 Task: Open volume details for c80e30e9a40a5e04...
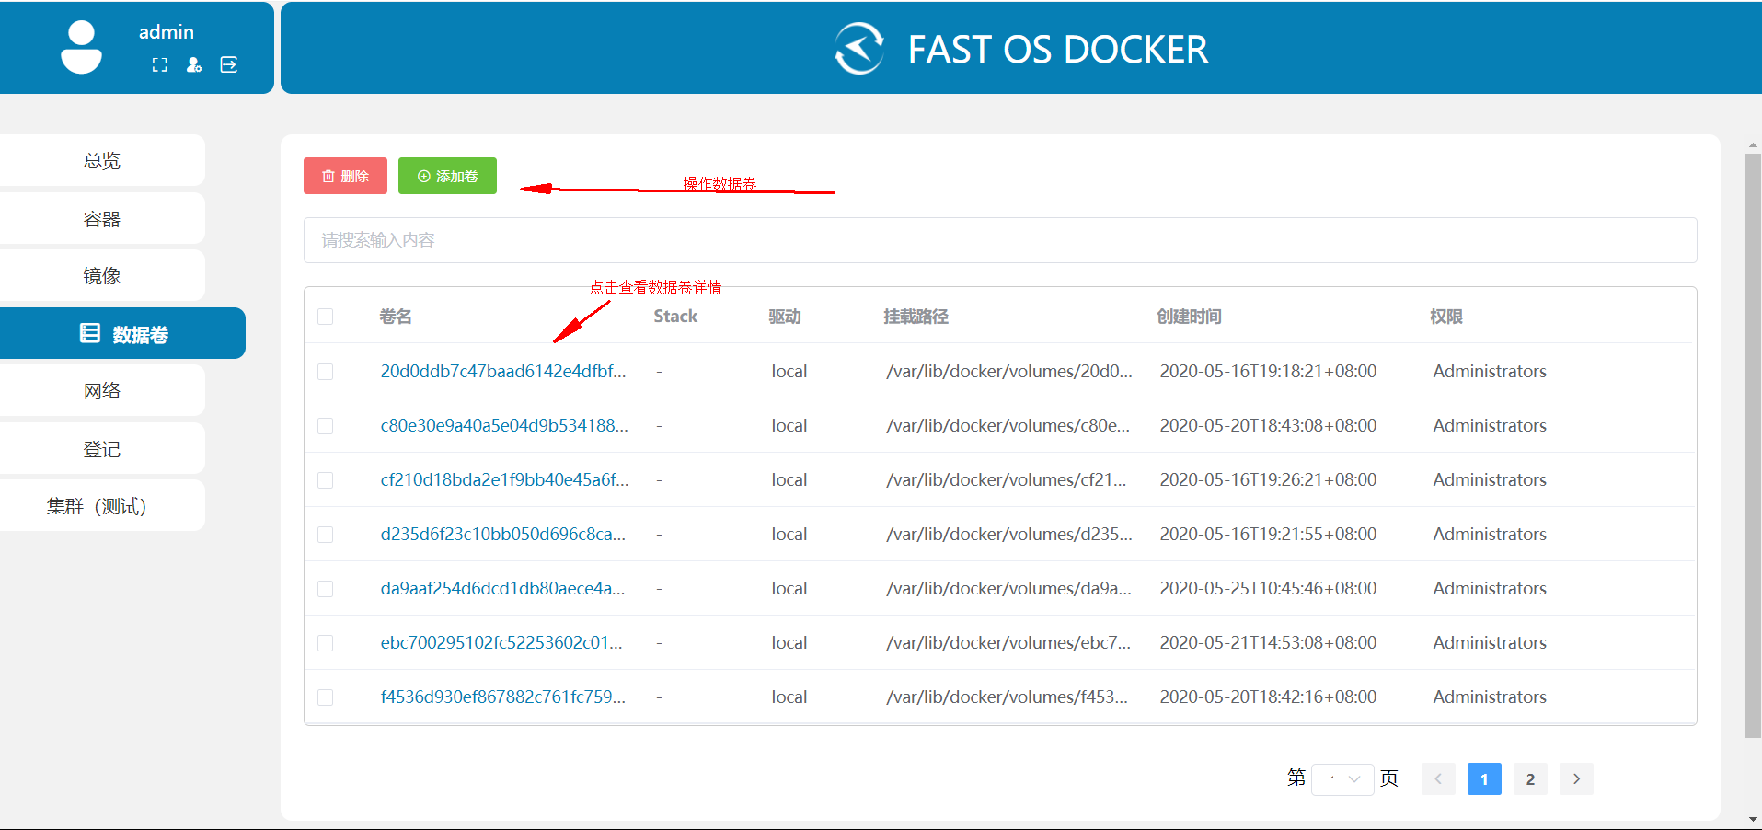[503, 425]
